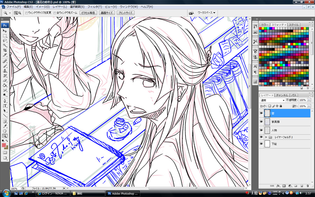Viewport: 315px width, 197px height.
Task: Delete layer with Layers panel trash icon
Action: click(307, 186)
